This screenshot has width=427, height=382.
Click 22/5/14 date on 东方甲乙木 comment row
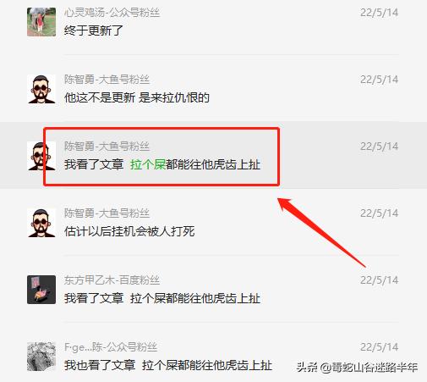click(379, 280)
